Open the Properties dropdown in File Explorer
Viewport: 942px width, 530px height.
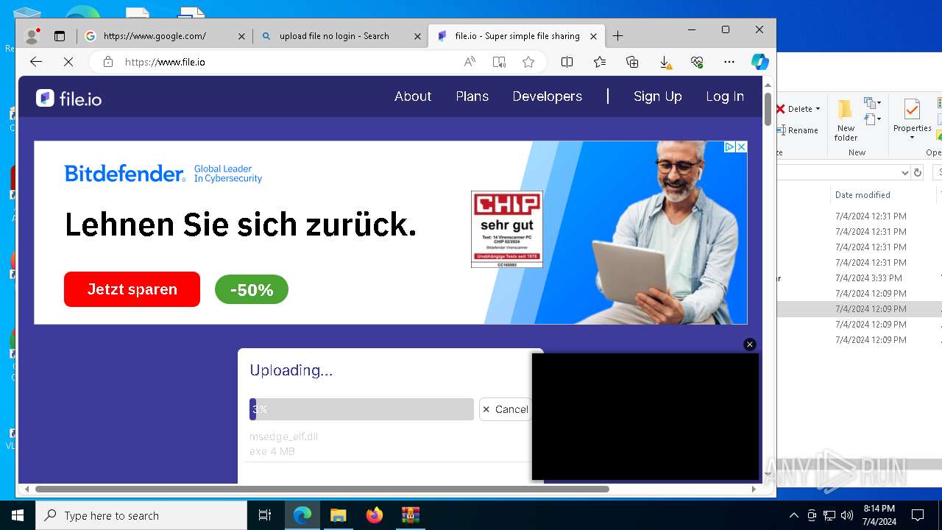(x=912, y=138)
